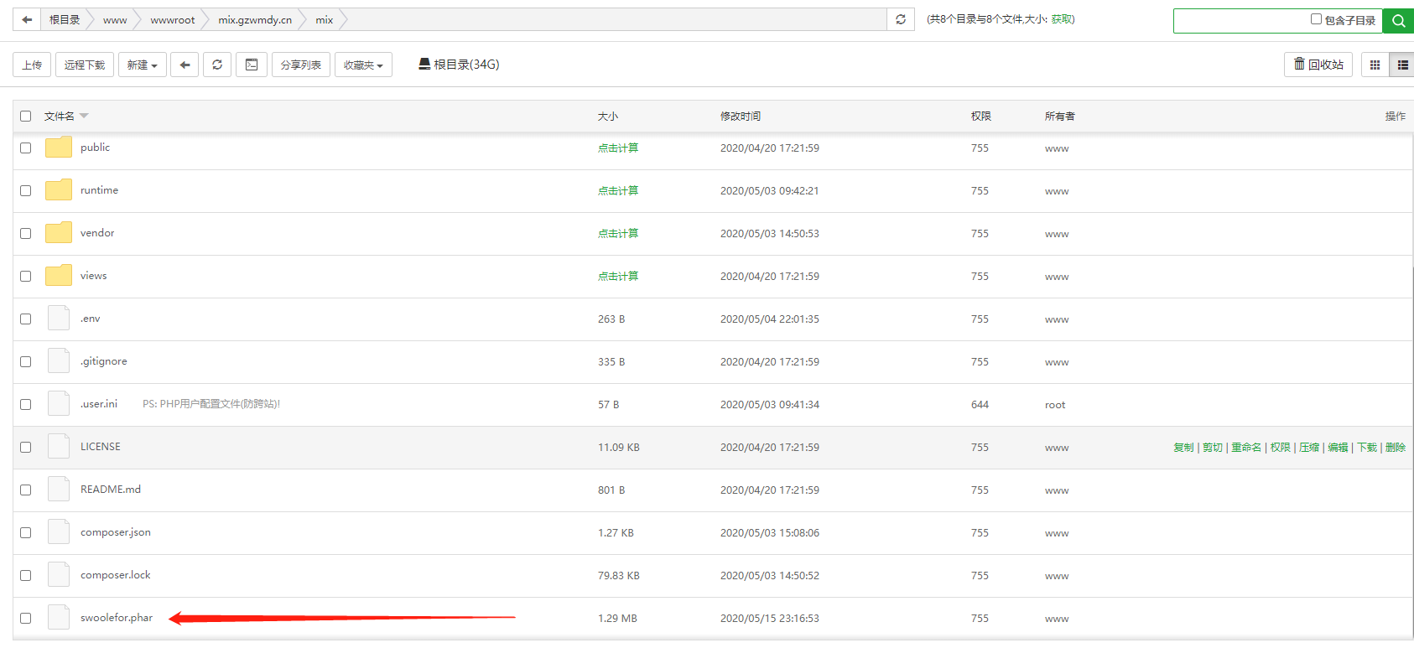
Task: Switch to grid view layout
Action: pos(1375,65)
